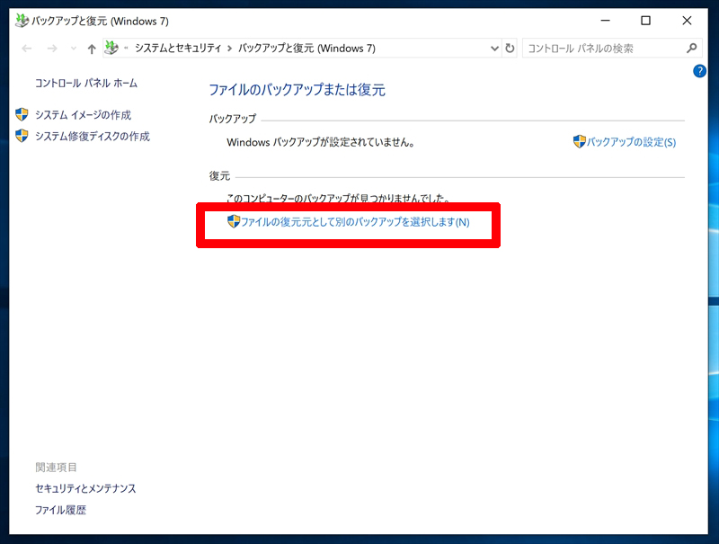
Task: Click the address bar Backup icon
Action: click(111, 48)
